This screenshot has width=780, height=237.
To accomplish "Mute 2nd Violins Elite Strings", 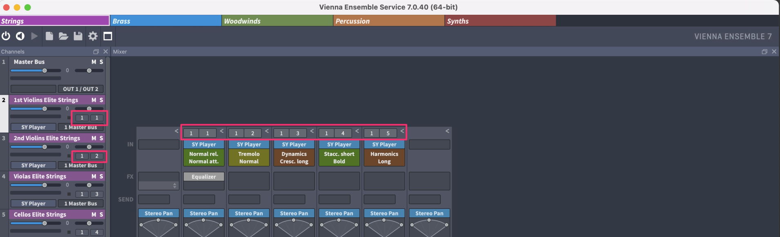I will (94, 138).
